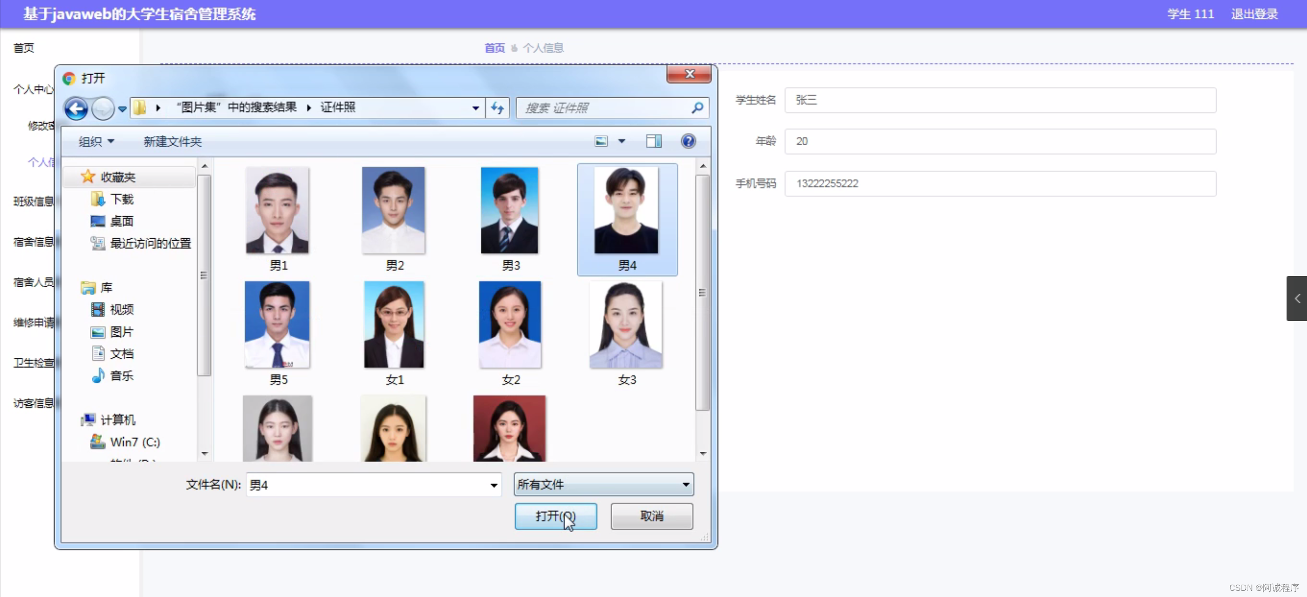The image size is (1307, 597).
Task: Click the help question mark icon
Action: (688, 141)
